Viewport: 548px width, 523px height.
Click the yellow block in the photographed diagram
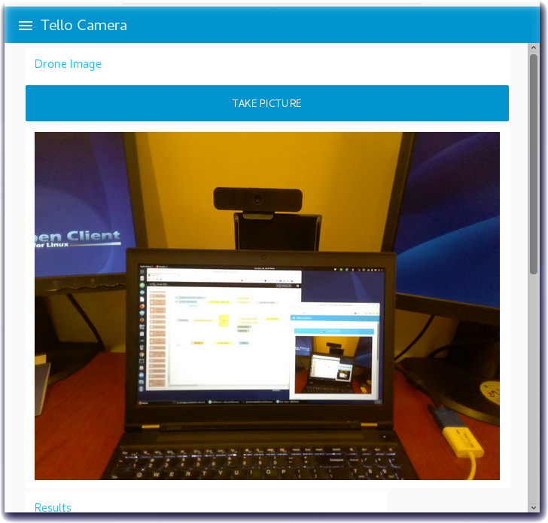tap(224, 320)
